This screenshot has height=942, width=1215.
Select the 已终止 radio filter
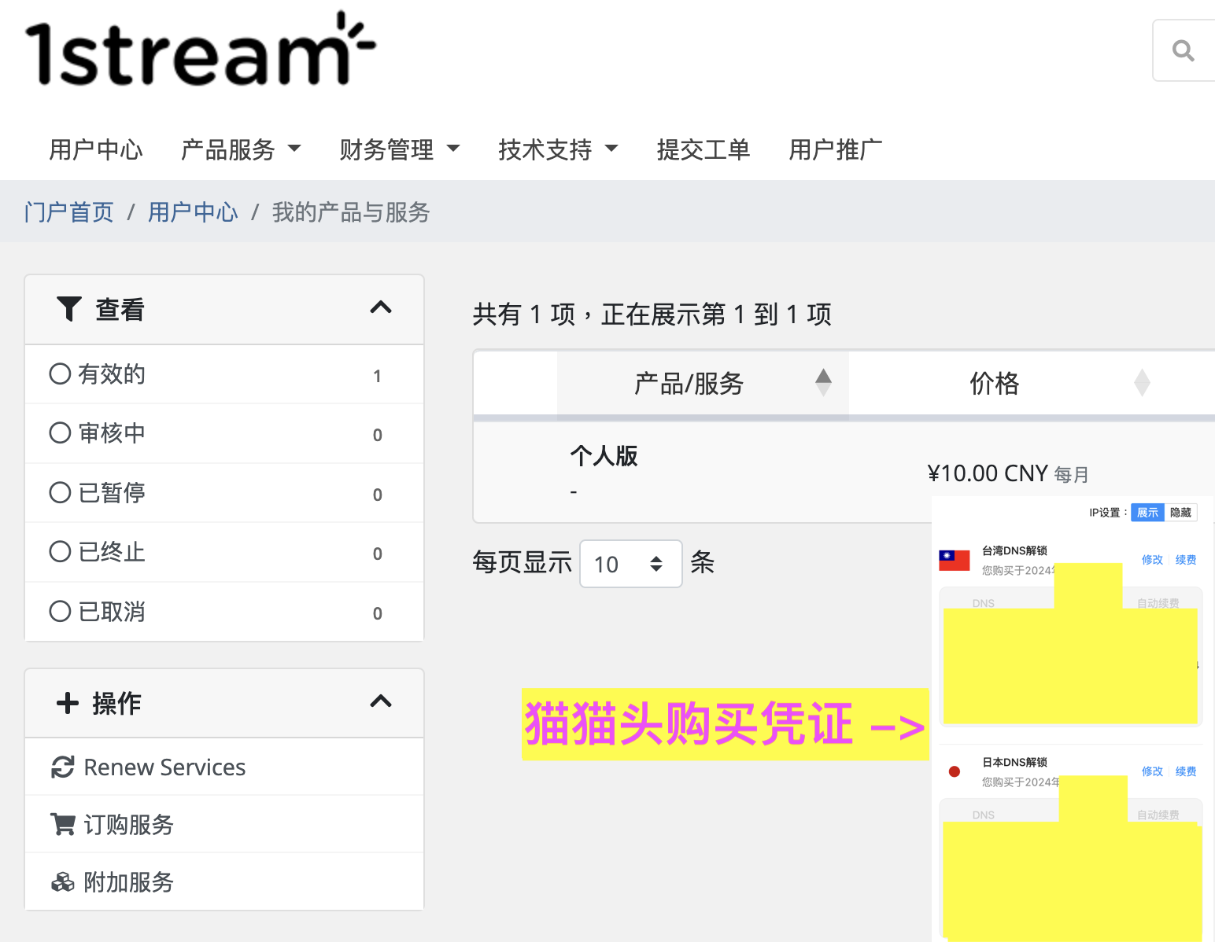(60, 551)
